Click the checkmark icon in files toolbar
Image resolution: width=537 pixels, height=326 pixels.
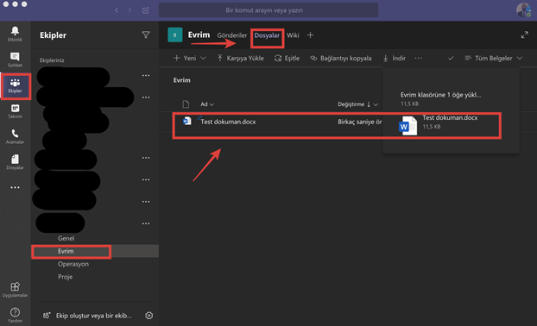(451, 58)
